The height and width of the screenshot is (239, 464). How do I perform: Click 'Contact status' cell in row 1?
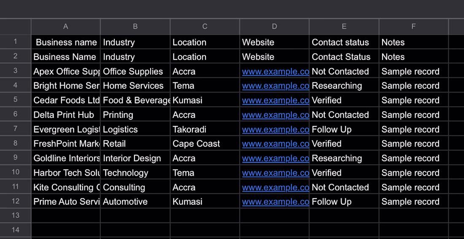coord(344,42)
